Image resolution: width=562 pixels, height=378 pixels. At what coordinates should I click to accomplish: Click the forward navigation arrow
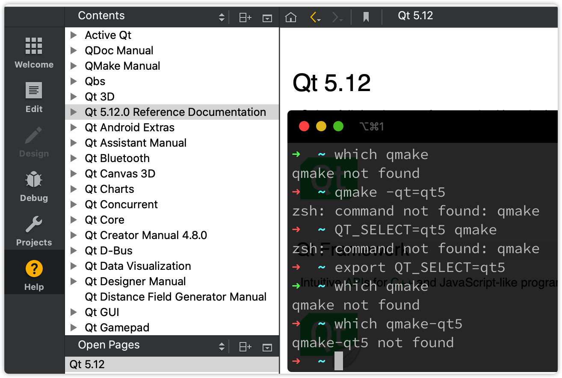coord(336,17)
